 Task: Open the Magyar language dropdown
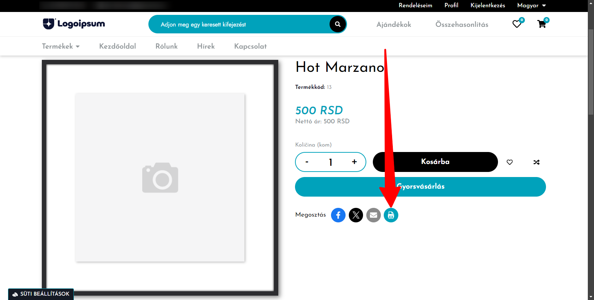531,5
